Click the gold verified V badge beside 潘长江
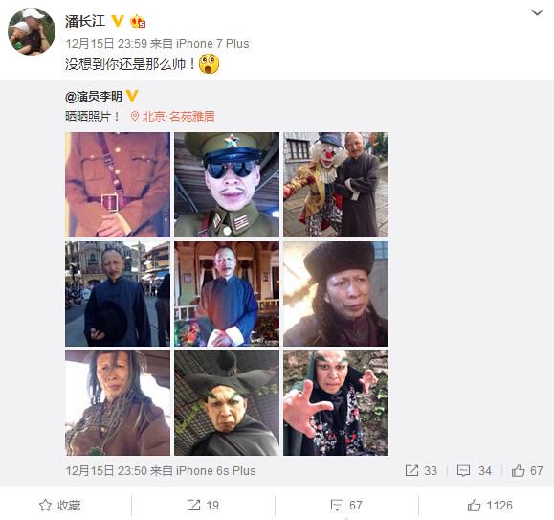Image resolution: width=554 pixels, height=520 pixels. pos(118,21)
